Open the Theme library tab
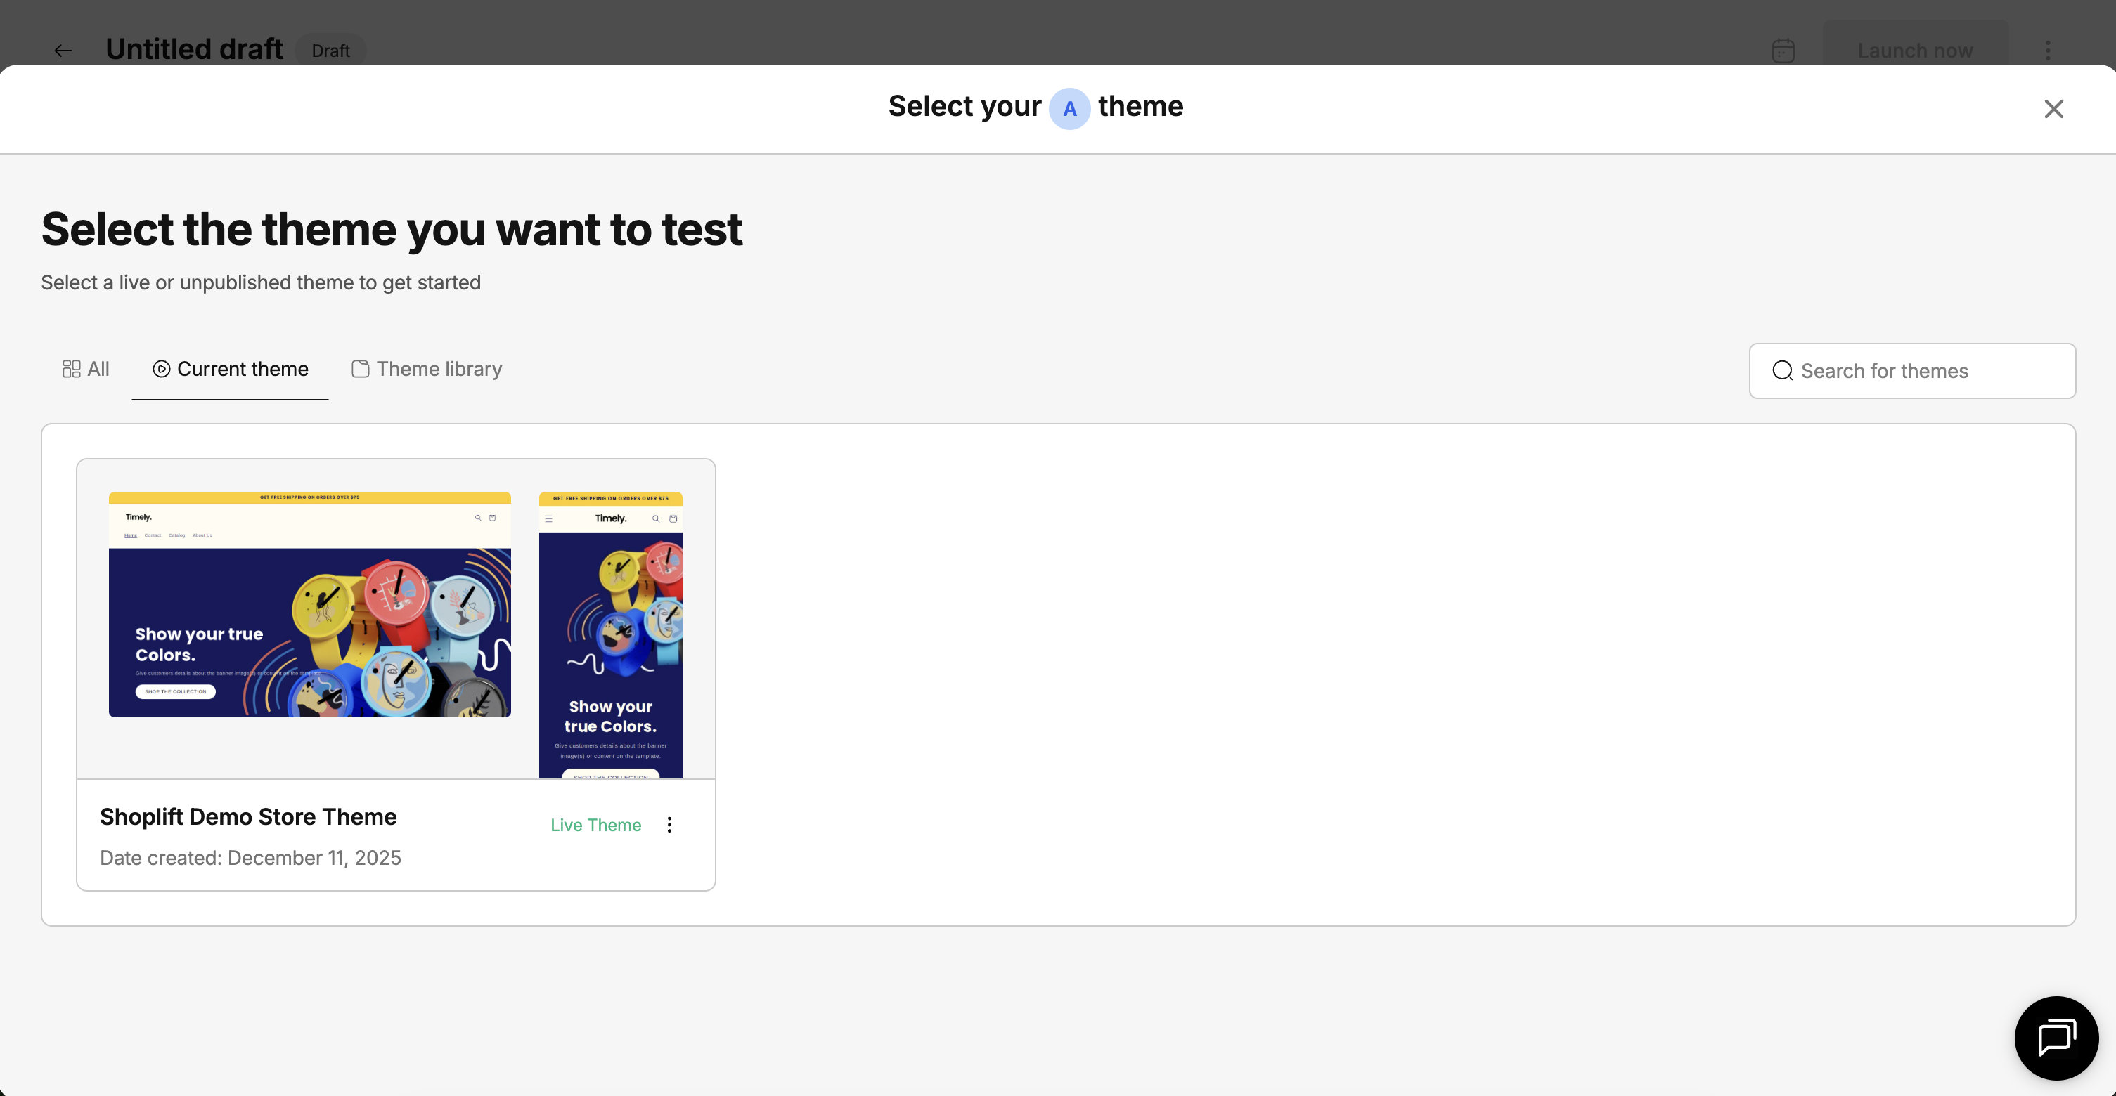This screenshot has width=2116, height=1096. (426, 370)
